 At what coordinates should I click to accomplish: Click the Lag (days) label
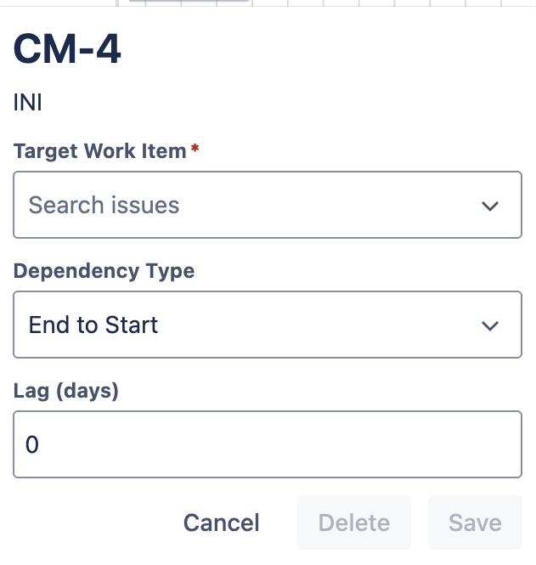[65, 391]
